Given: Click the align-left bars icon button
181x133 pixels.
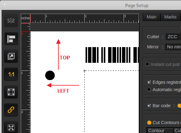Looking at the screenshot, I should coord(11,39).
